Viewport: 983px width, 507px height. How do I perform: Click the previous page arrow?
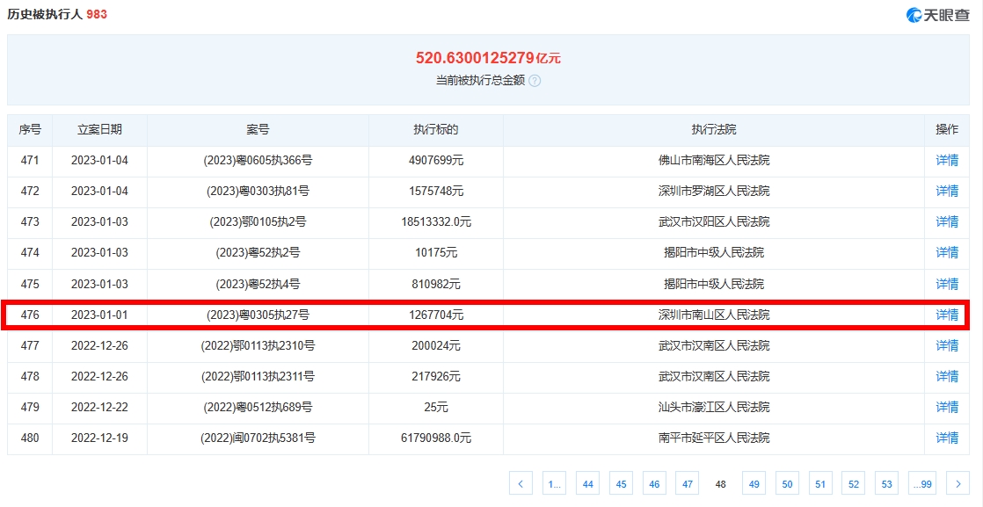click(x=521, y=482)
